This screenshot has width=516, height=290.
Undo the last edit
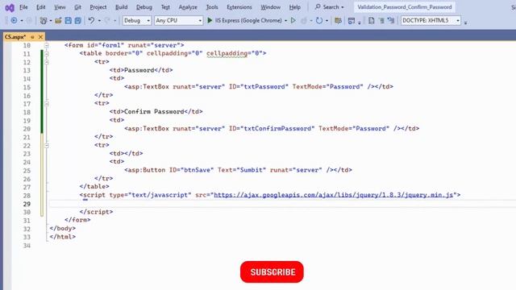pyautogui.click(x=91, y=20)
